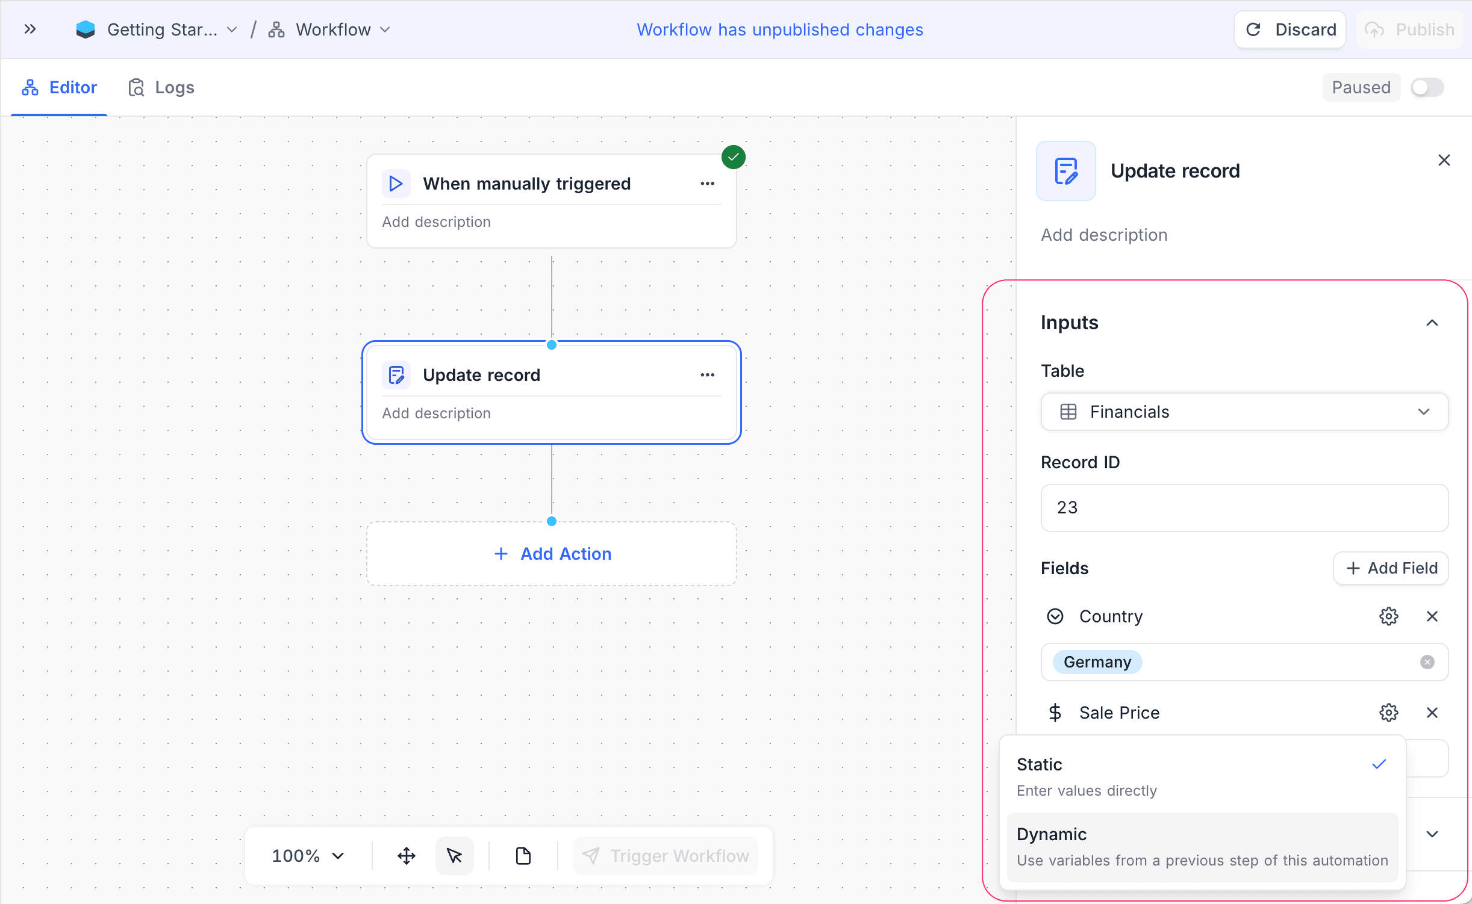Remove the Sale Price field
Screen dimensions: 1472x904
click(x=1433, y=712)
